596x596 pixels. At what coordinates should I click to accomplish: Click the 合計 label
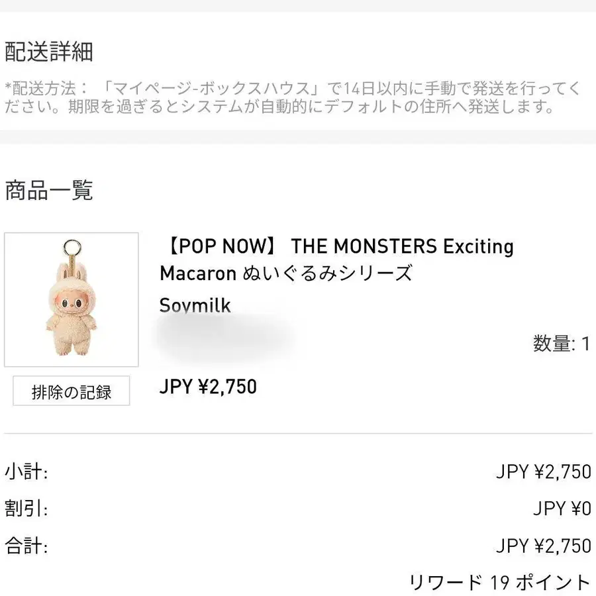[x=26, y=546]
